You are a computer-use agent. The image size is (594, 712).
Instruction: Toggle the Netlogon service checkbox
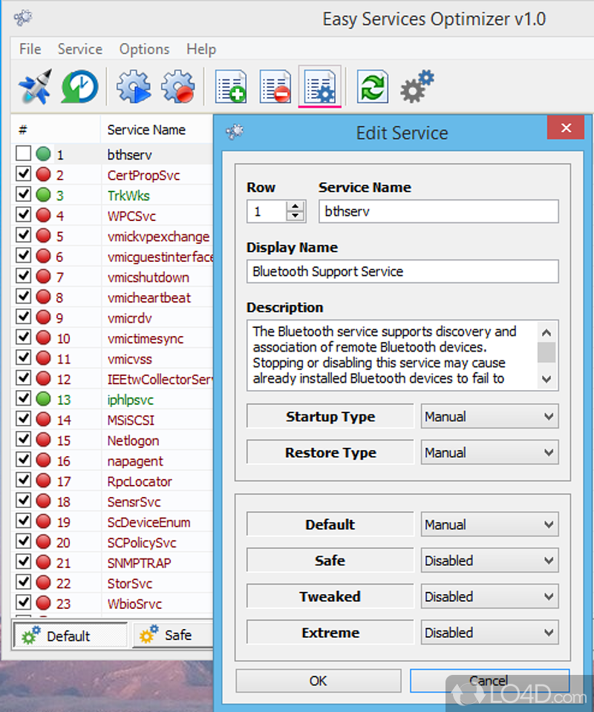24,441
